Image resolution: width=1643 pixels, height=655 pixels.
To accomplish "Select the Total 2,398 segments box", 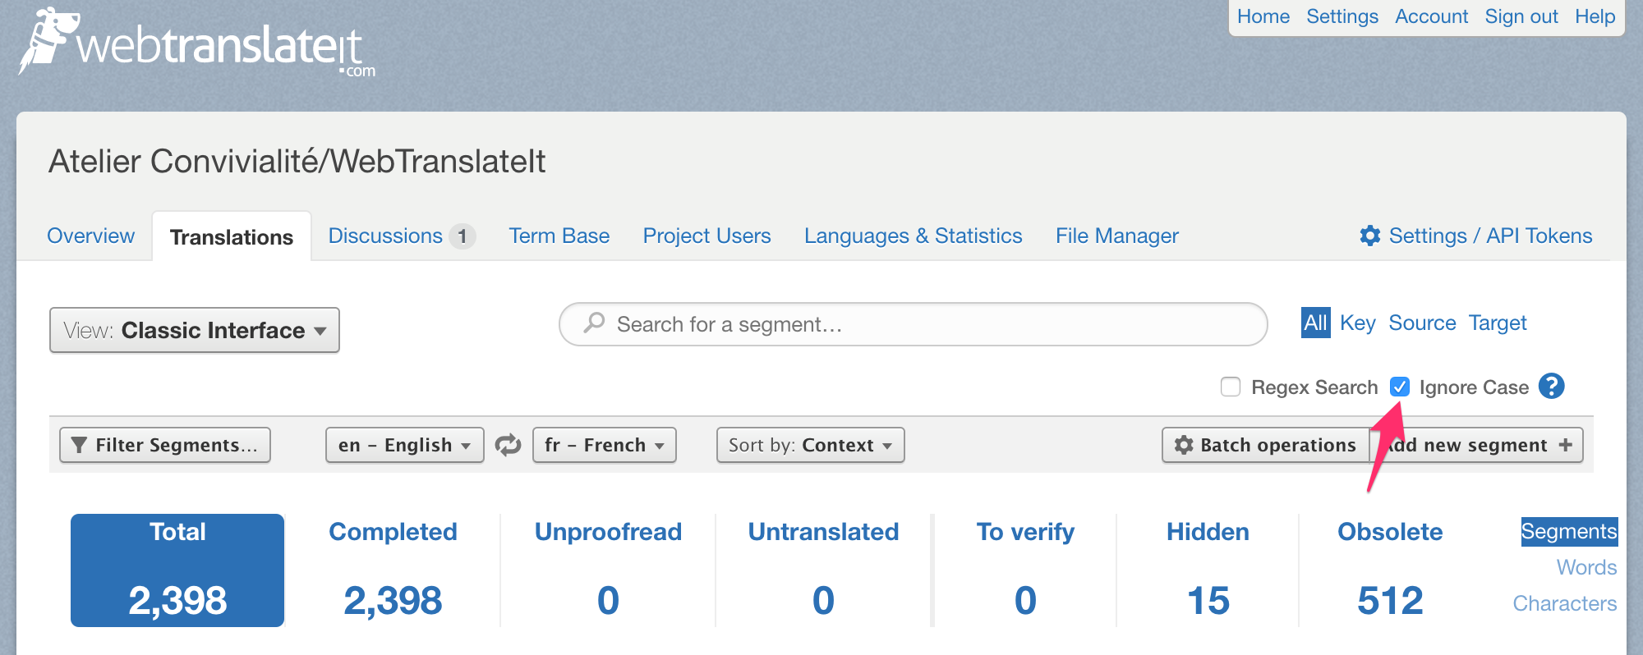I will (x=177, y=570).
